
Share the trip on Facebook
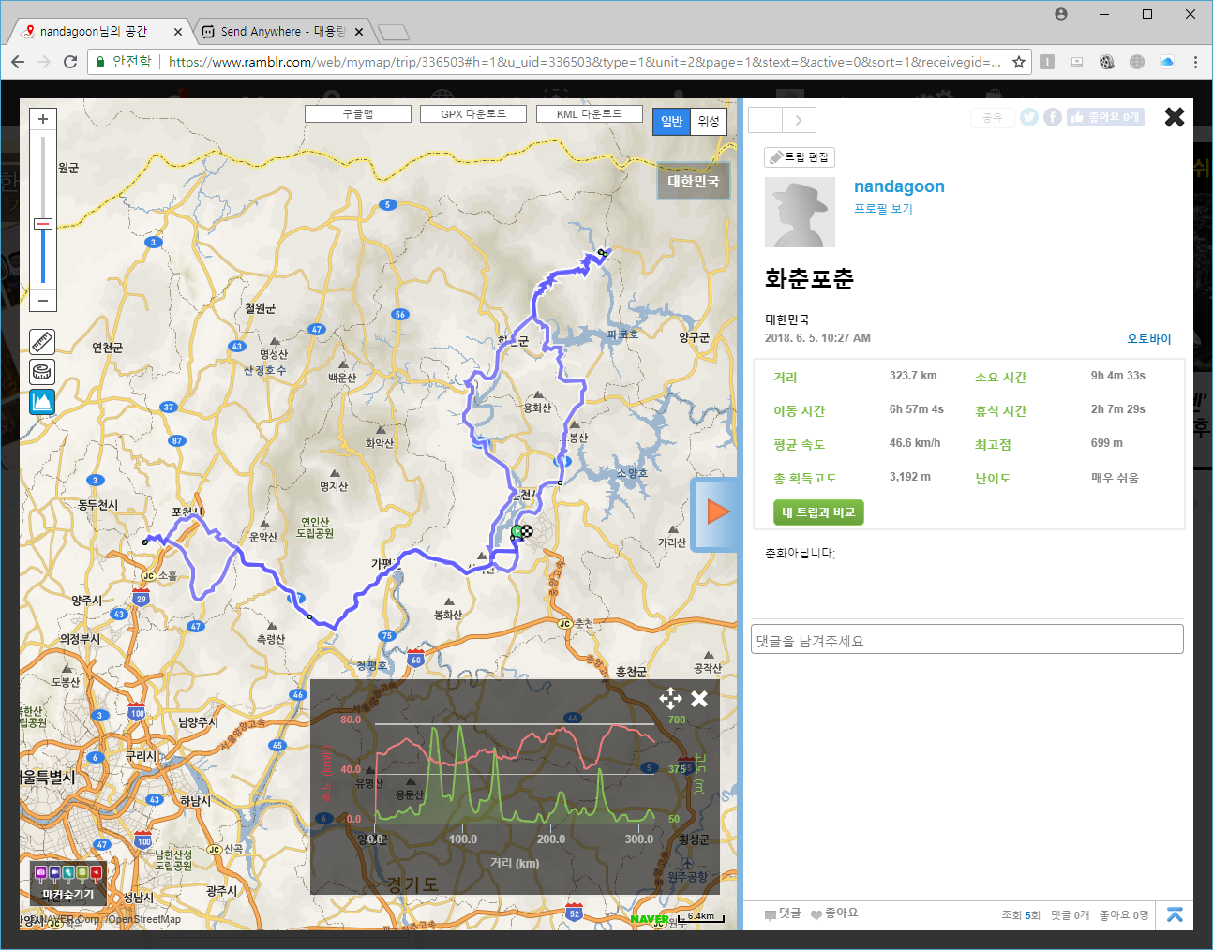point(1053,117)
